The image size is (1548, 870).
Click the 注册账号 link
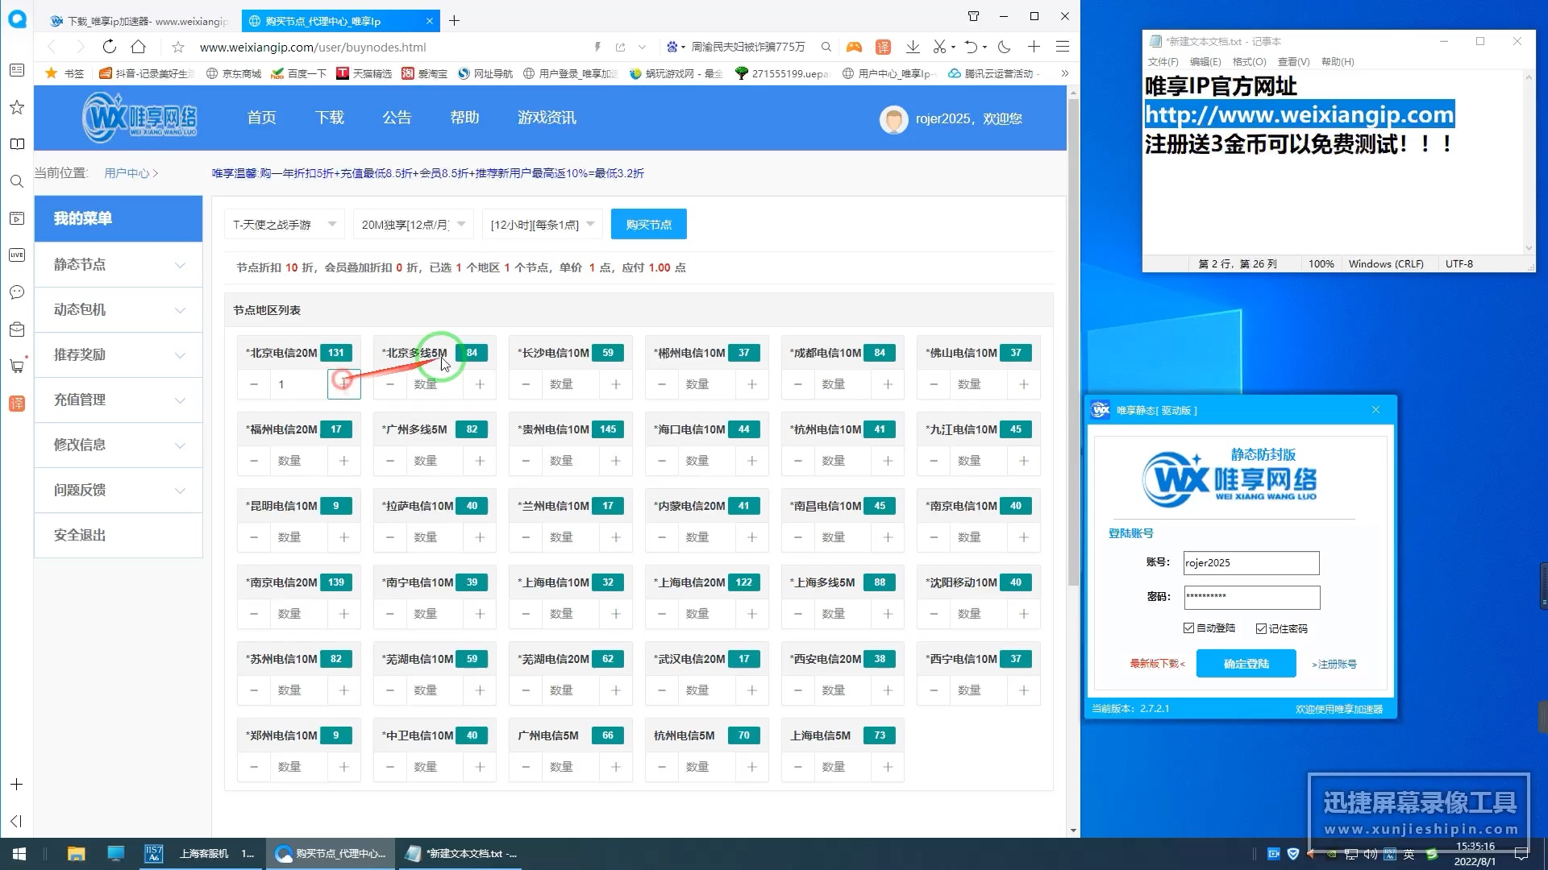(x=1334, y=665)
